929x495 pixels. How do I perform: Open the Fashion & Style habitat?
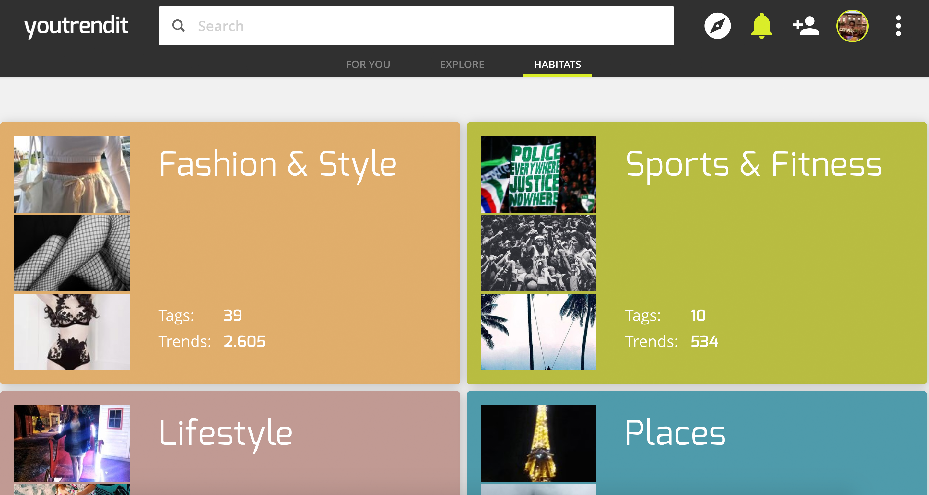[x=278, y=165]
